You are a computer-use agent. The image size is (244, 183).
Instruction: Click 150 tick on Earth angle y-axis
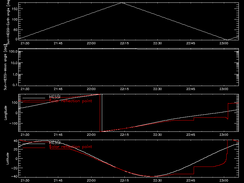tap(15, 9)
